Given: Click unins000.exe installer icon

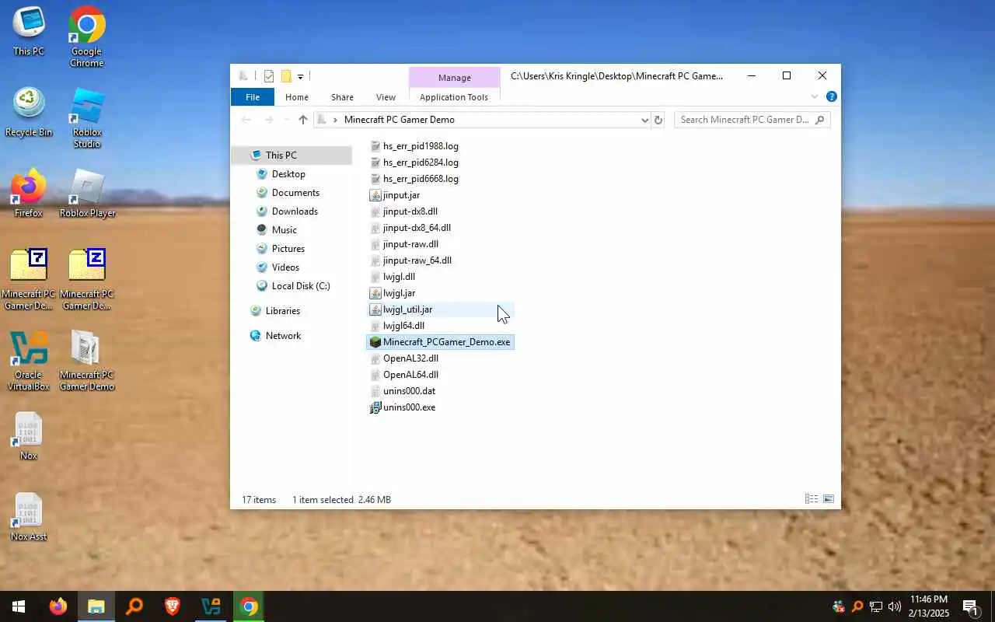Looking at the screenshot, I should (x=375, y=407).
